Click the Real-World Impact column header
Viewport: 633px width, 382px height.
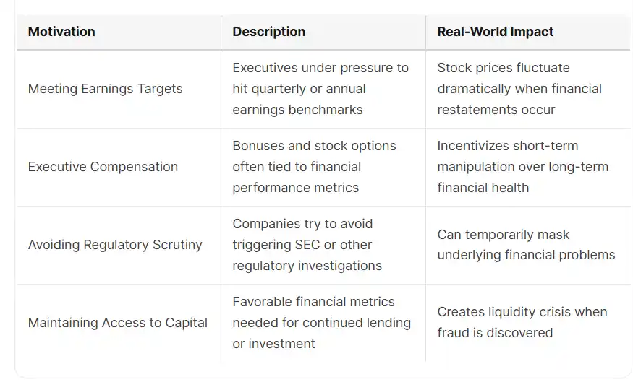496,32
